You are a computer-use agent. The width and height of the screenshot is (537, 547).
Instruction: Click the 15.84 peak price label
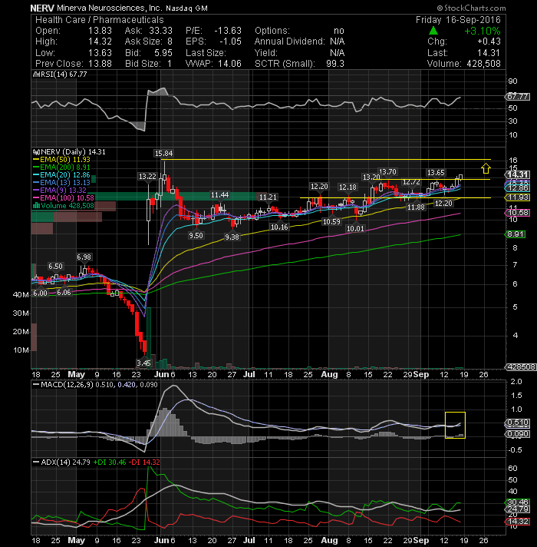163,153
